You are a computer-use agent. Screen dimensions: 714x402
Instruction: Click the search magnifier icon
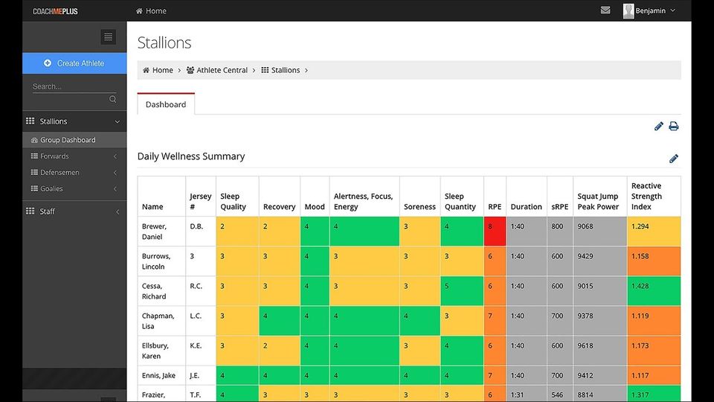112,99
